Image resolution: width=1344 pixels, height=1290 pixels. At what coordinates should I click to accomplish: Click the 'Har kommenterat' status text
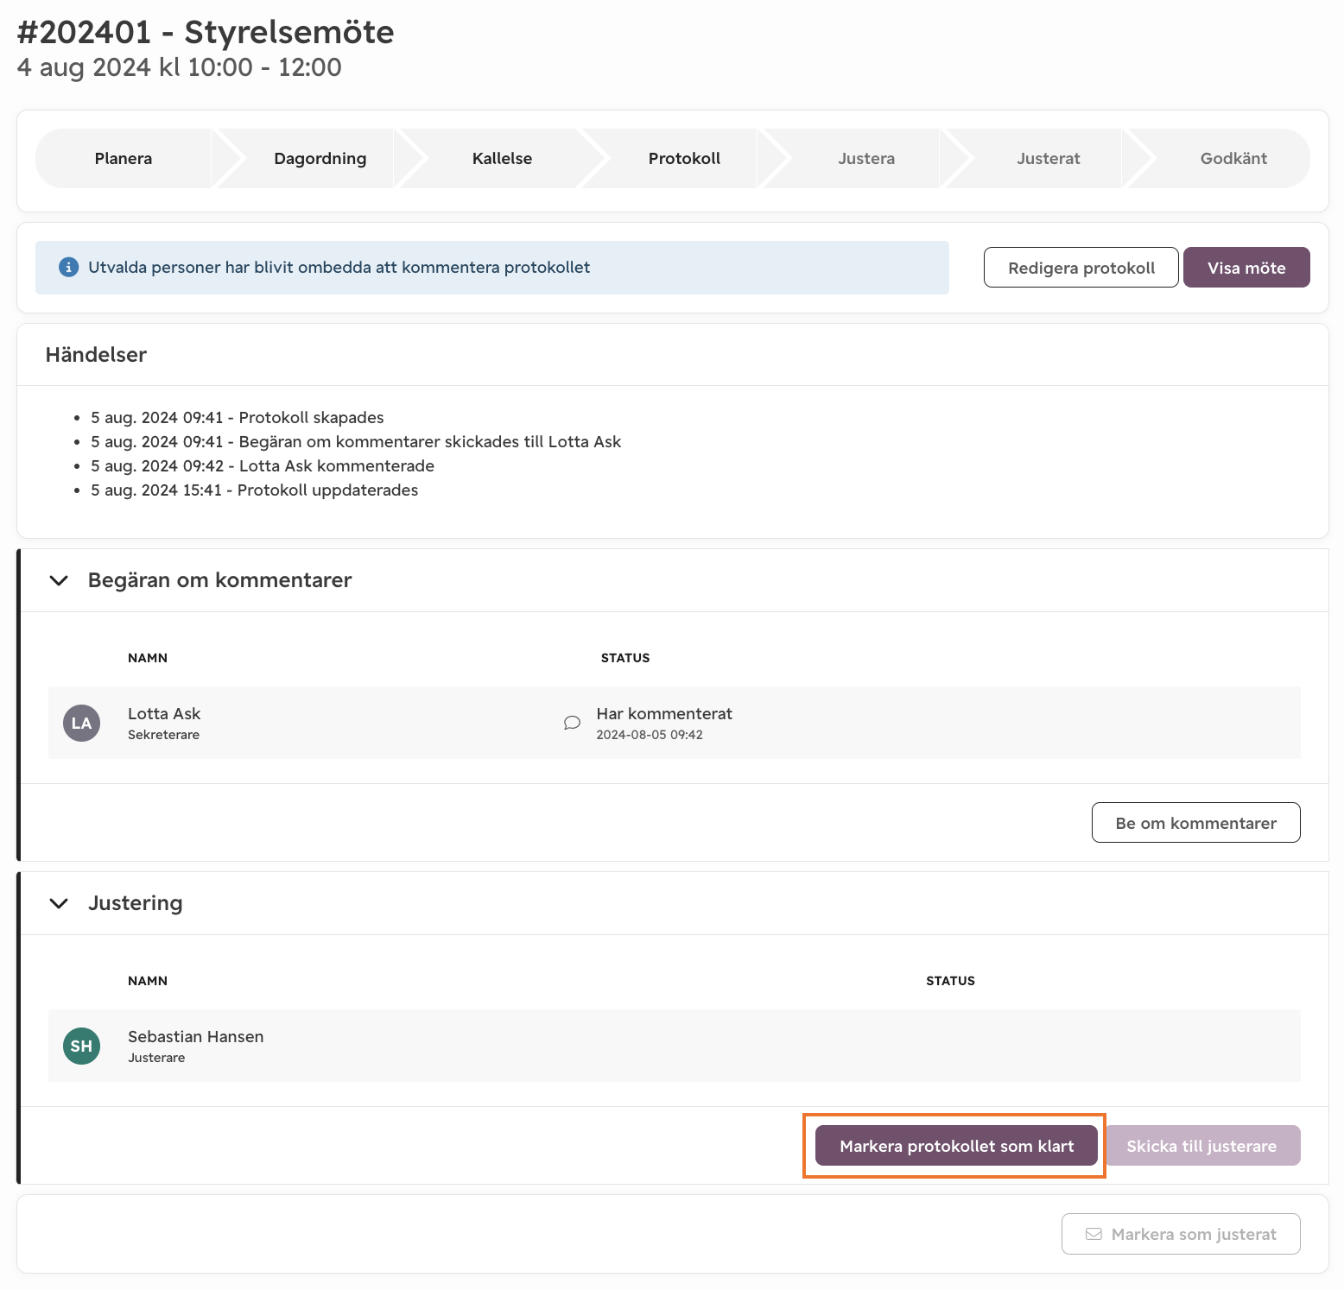pyautogui.click(x=664, y=713)
